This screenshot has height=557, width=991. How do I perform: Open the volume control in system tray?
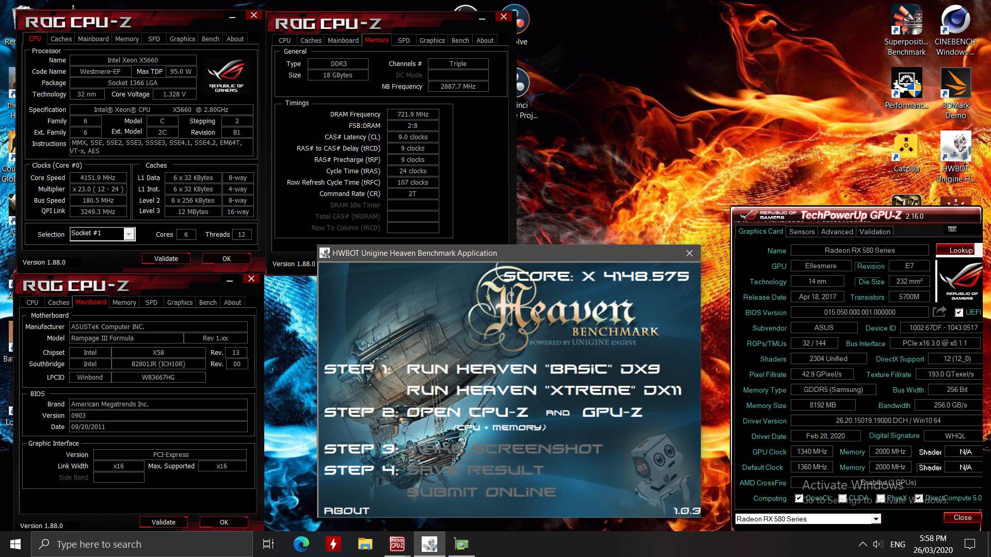click(877, 544)
